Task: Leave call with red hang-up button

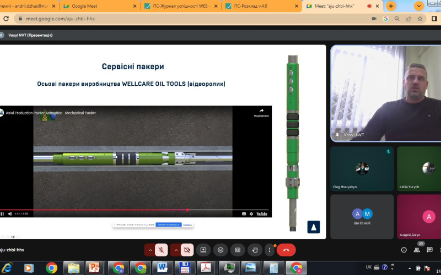Action: 286,250
